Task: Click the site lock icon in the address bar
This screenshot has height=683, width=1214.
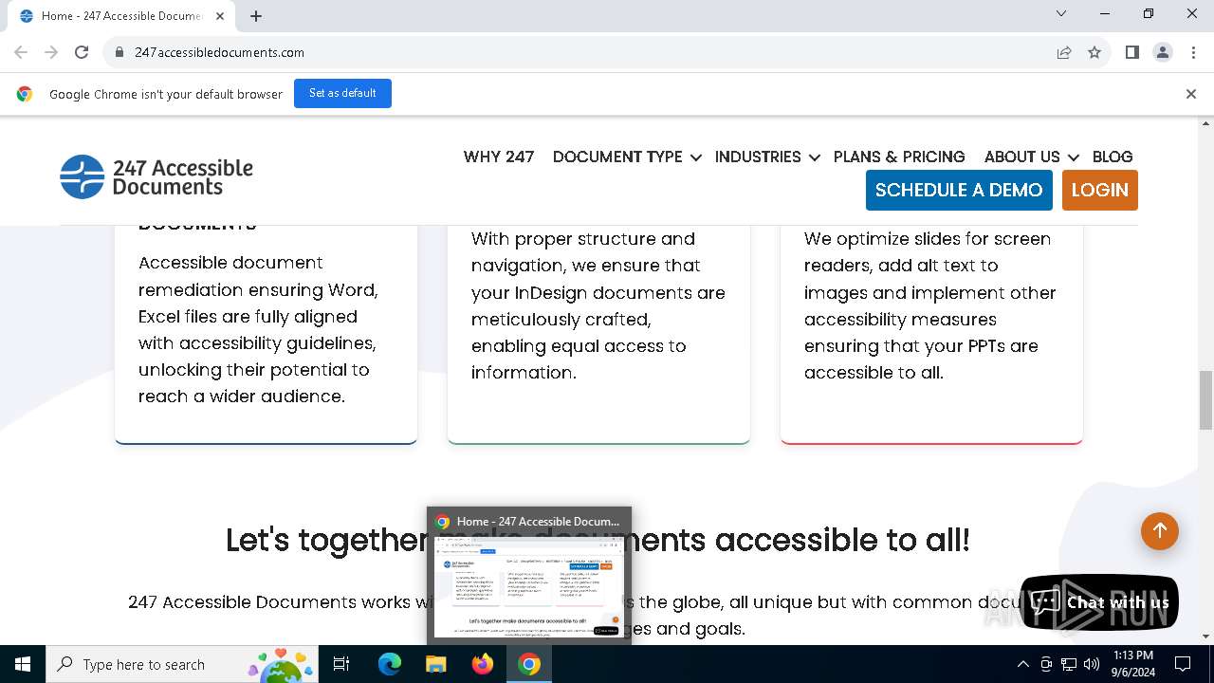Action: point(120,52)
